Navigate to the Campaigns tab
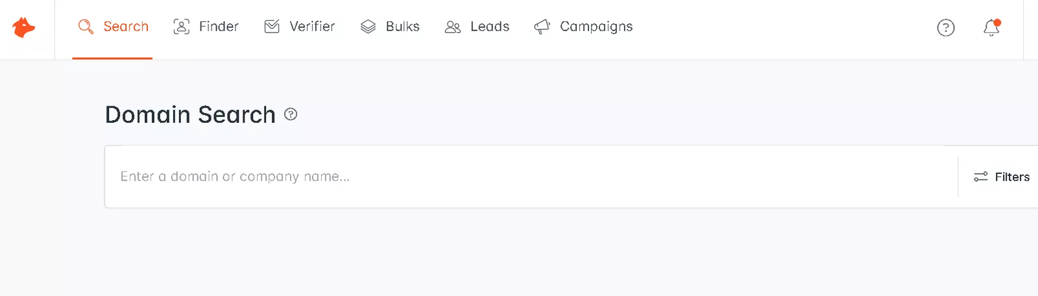The width and height of the screenshot is (1038, 296). (583, 27)
